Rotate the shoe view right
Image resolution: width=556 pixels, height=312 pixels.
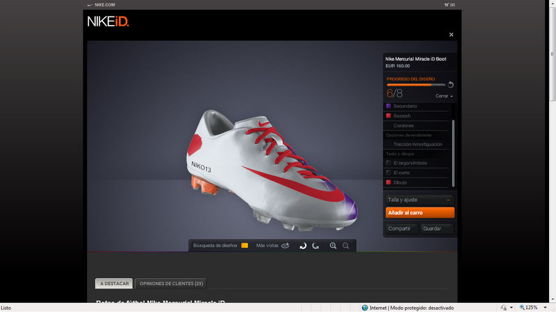[x=316, y=245]
